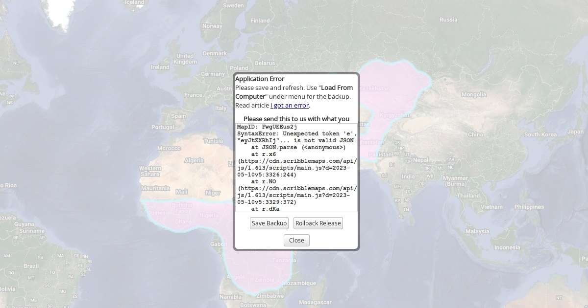Click the 'at r.x6' stack trace line
Image resolution: width=588 pixels, height=308 pixels.
pos(264,154)
